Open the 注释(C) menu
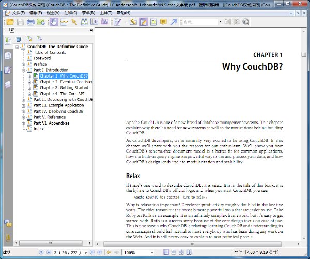The width and height of the screenshot is (310, 259). (71, 13)
